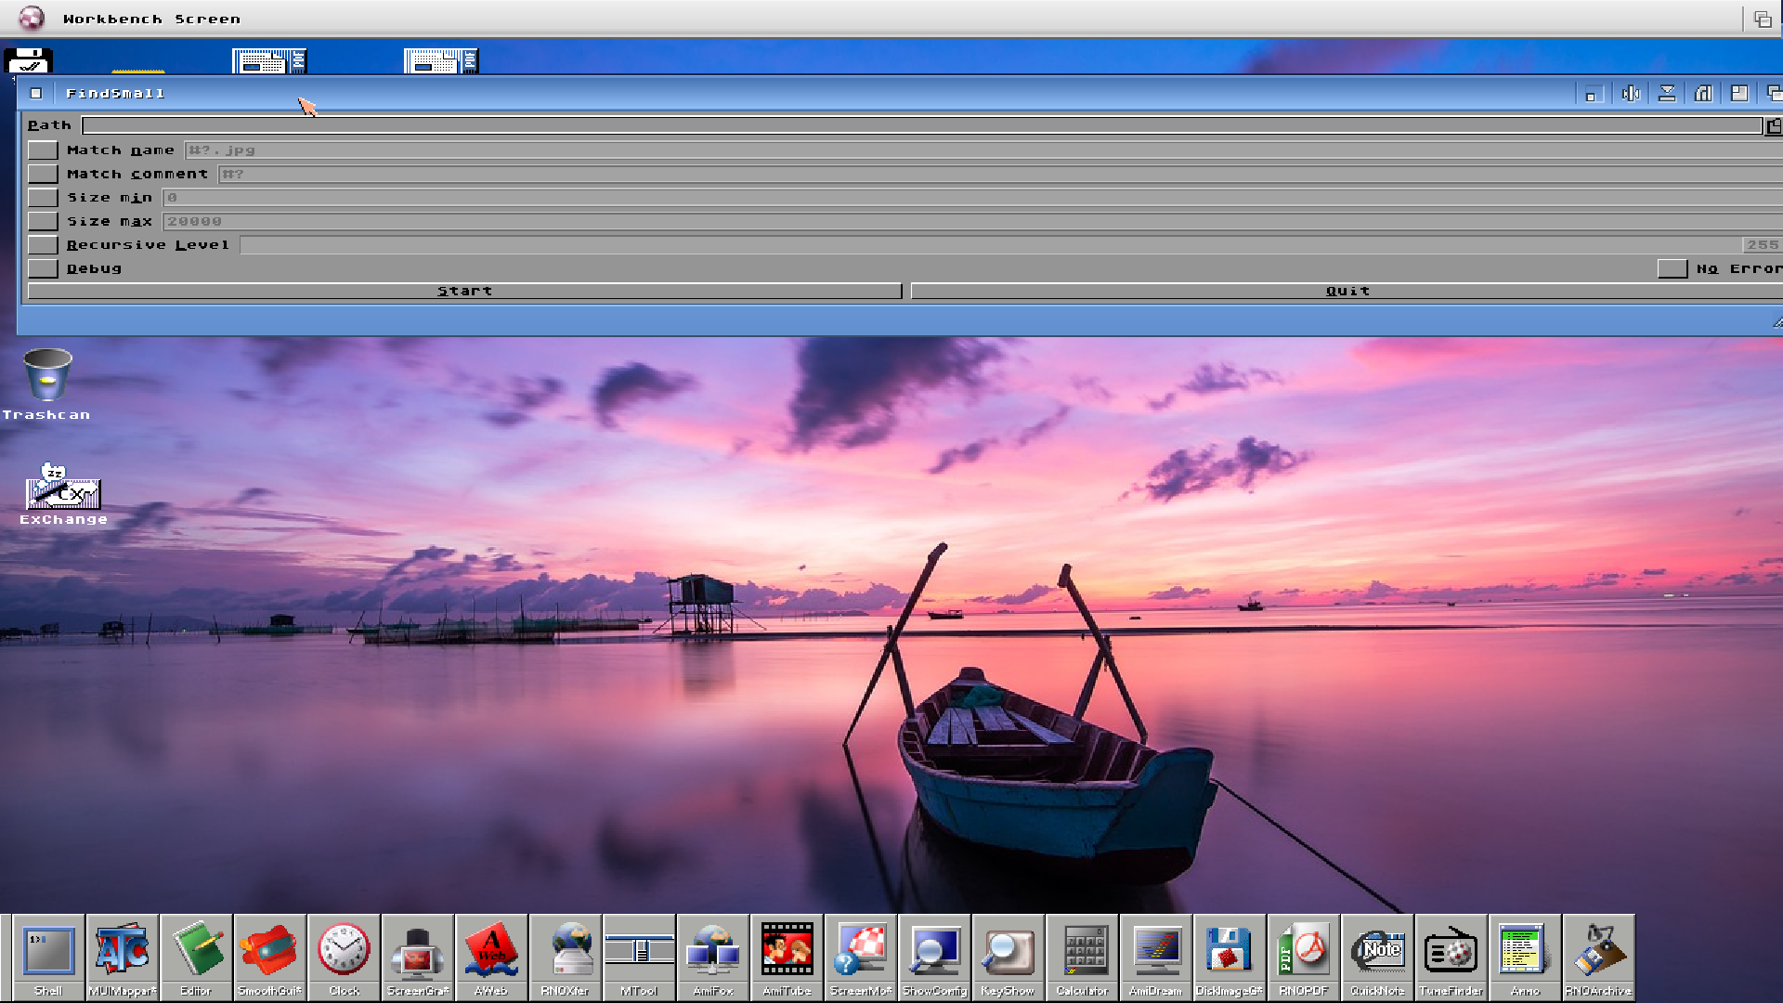Click the Start button
This screenshot has height=1003, width=1783.
(464, 292)
